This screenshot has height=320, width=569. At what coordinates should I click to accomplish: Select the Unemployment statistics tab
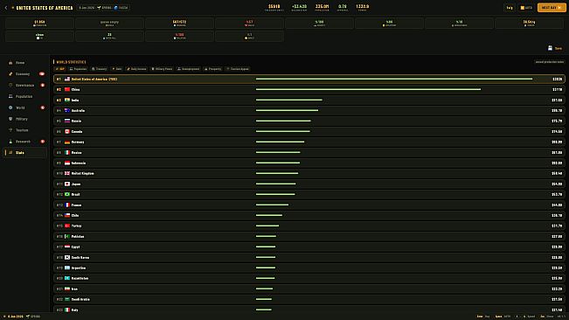tap(188, 69)
